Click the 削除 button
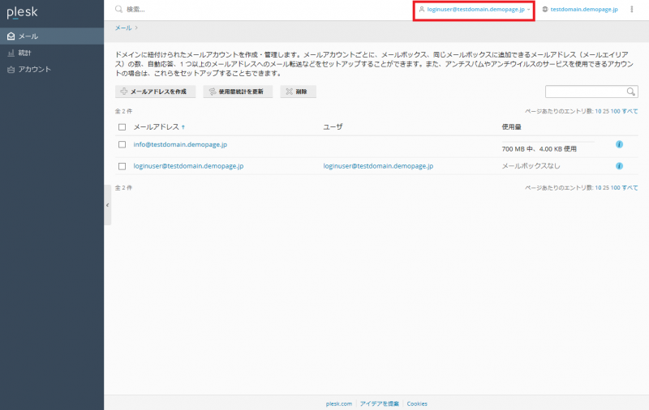 pyautogui.click(x=298, y=92)
